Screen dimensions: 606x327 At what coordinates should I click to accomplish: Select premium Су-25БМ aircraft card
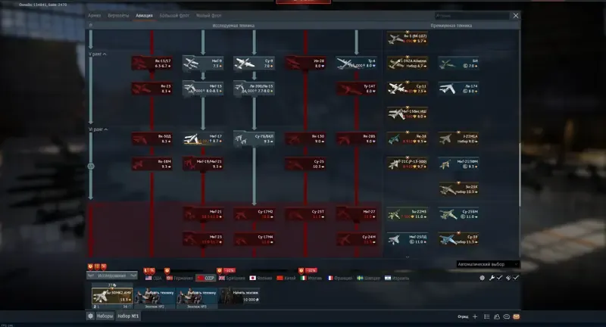[x=458, y=214]
